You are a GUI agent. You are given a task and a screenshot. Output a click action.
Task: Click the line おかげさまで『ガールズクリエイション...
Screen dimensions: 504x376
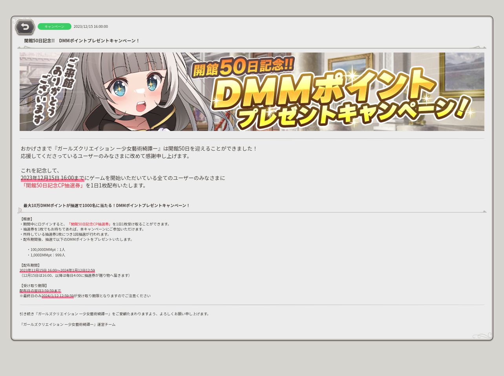coord(139,149)
